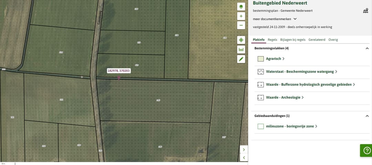
Task: Select the pencil drawing tool
Action: coord(241,59)
